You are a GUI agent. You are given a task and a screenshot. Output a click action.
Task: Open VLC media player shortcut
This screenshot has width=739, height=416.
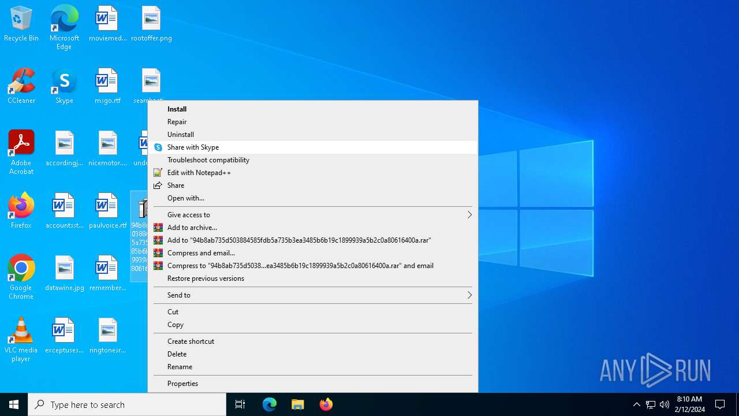(21, 340)
